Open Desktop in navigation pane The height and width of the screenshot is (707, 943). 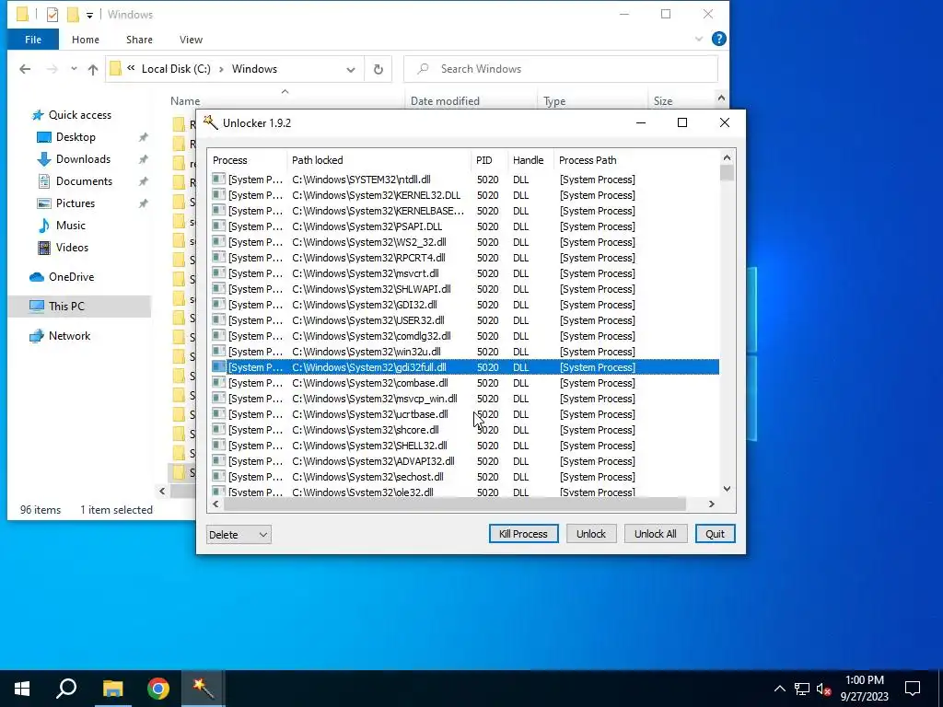[76, 137]
